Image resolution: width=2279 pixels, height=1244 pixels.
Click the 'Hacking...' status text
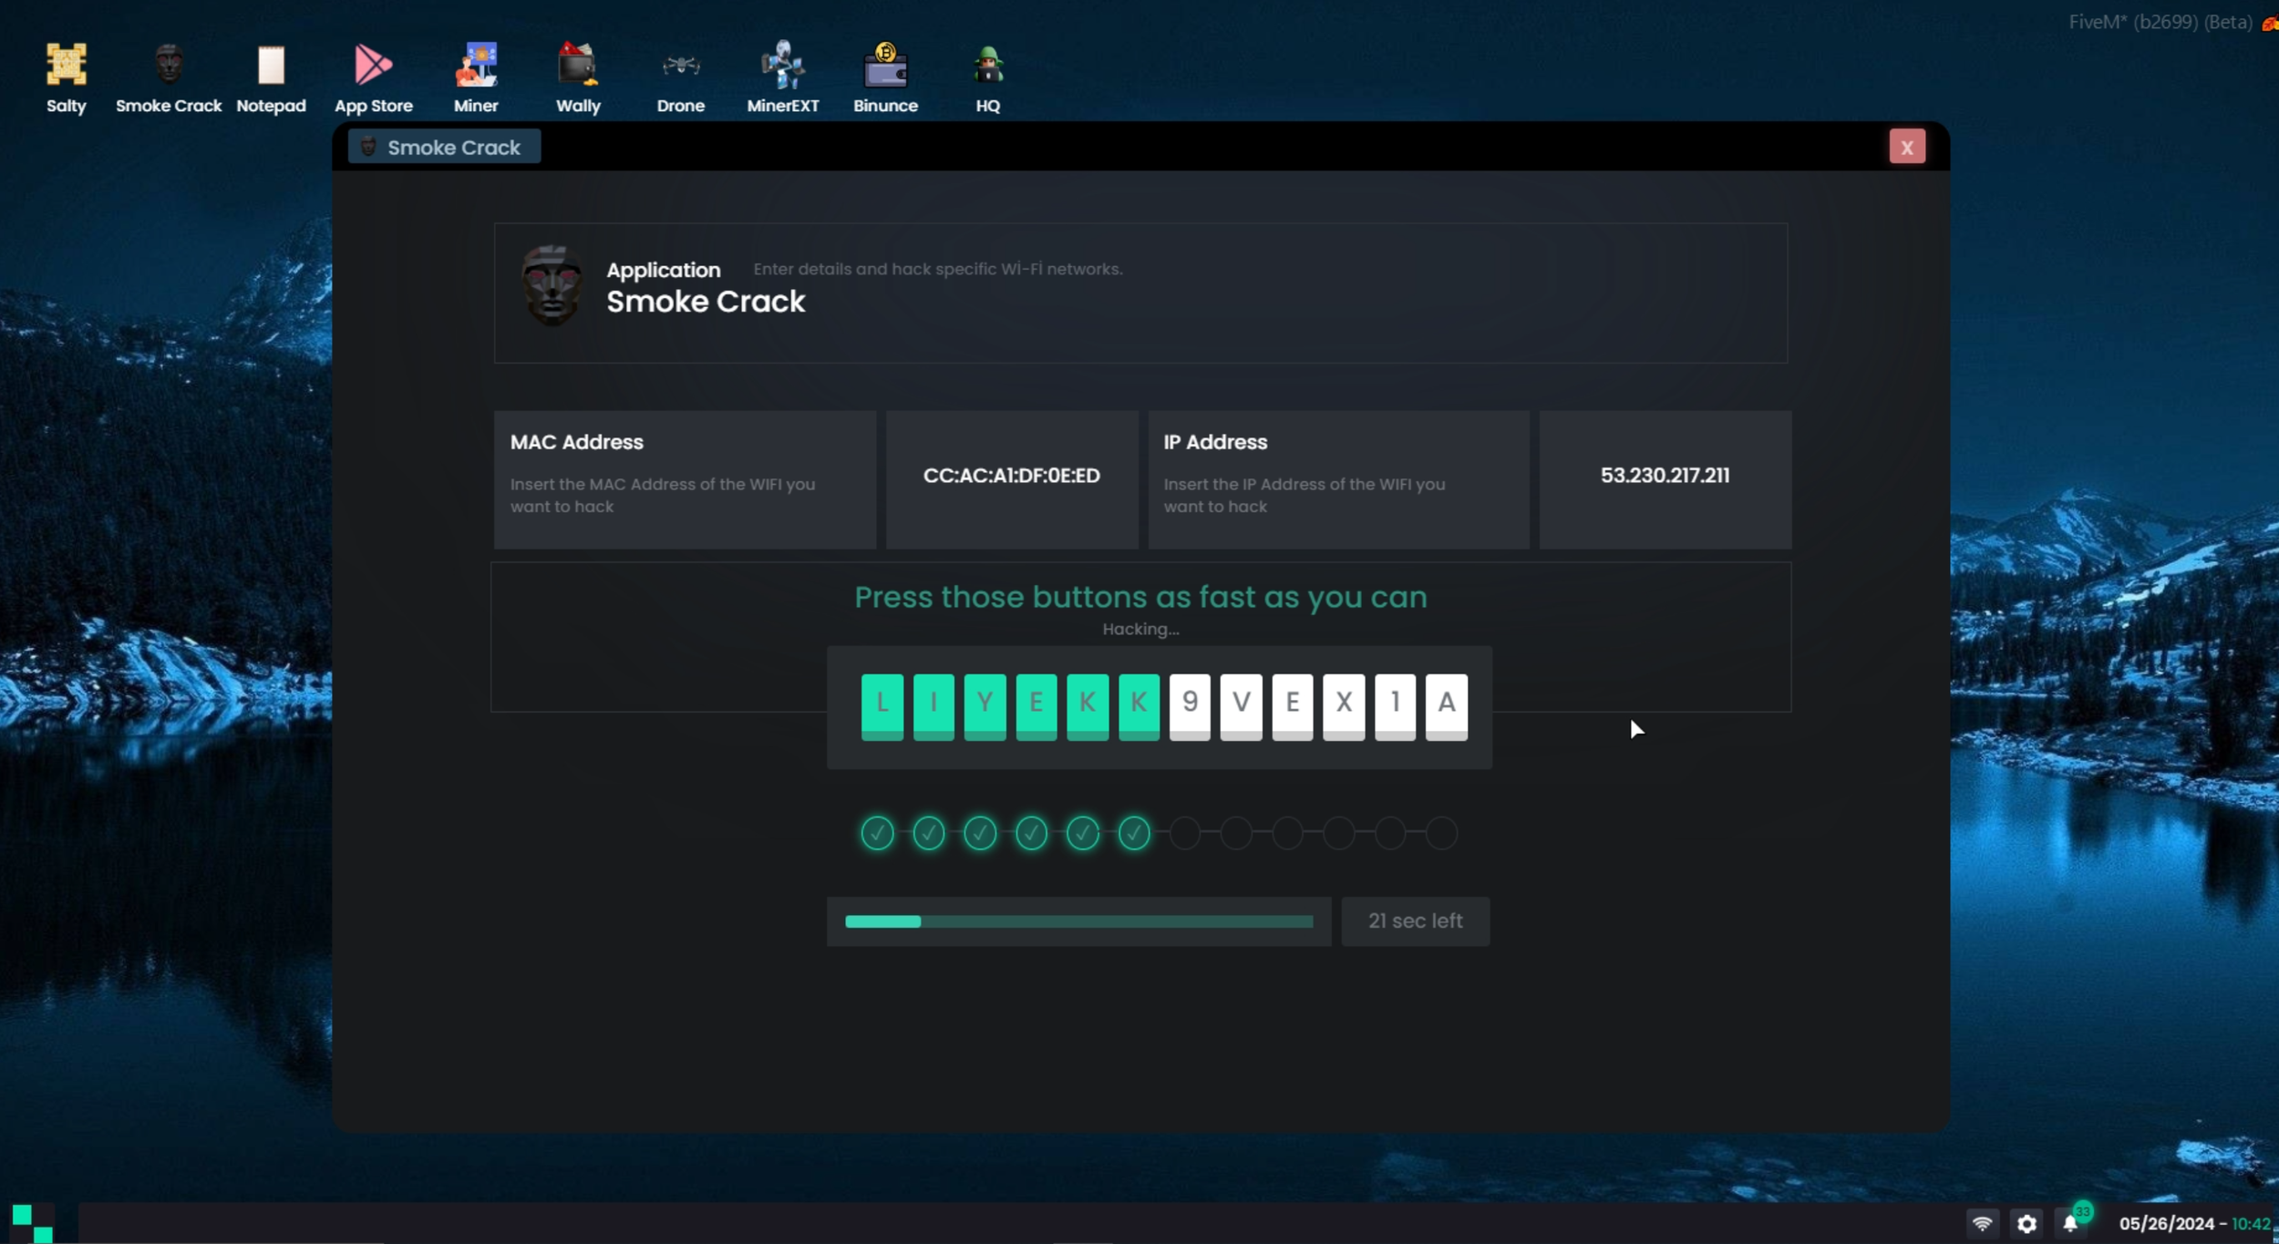pos(1140,629)
